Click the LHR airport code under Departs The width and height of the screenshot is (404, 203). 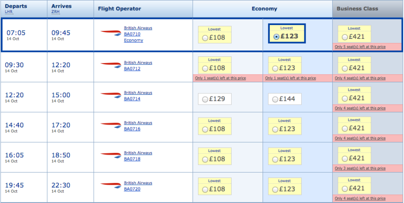click(9, 12)
